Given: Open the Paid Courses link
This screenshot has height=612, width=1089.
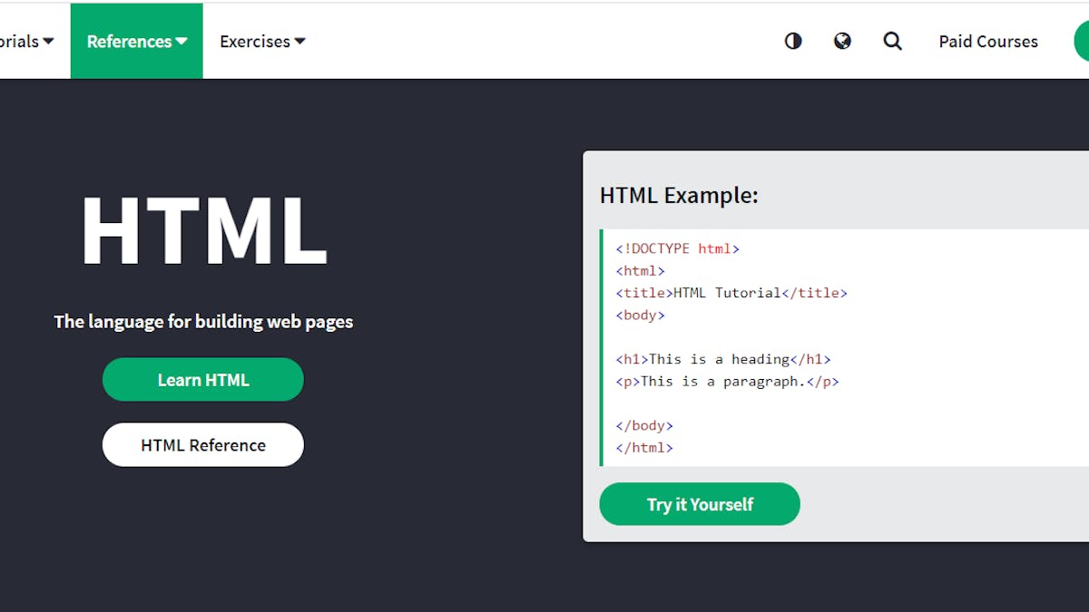Looking at the screenshot, I should point(988,41).
